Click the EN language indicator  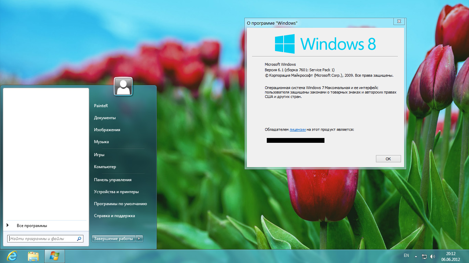click(x=406, y=255)
